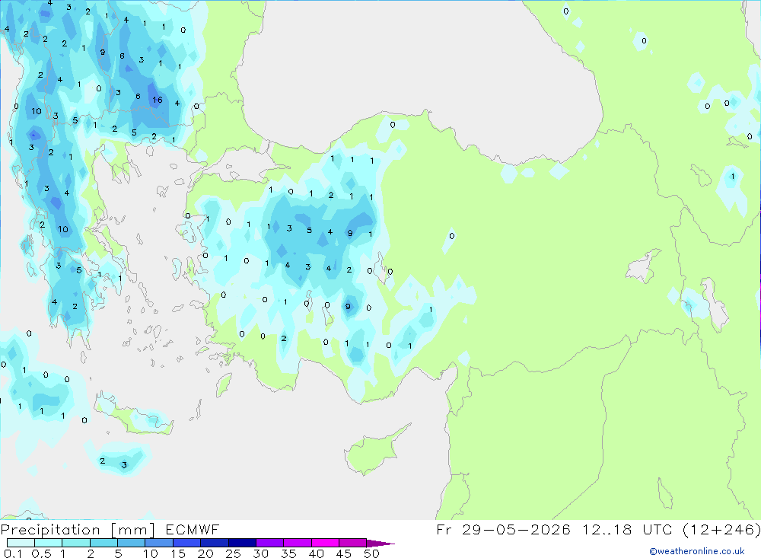Pick the 45–50 mm legend color swatch
This screenshot has width=761, height=558.
353,543
